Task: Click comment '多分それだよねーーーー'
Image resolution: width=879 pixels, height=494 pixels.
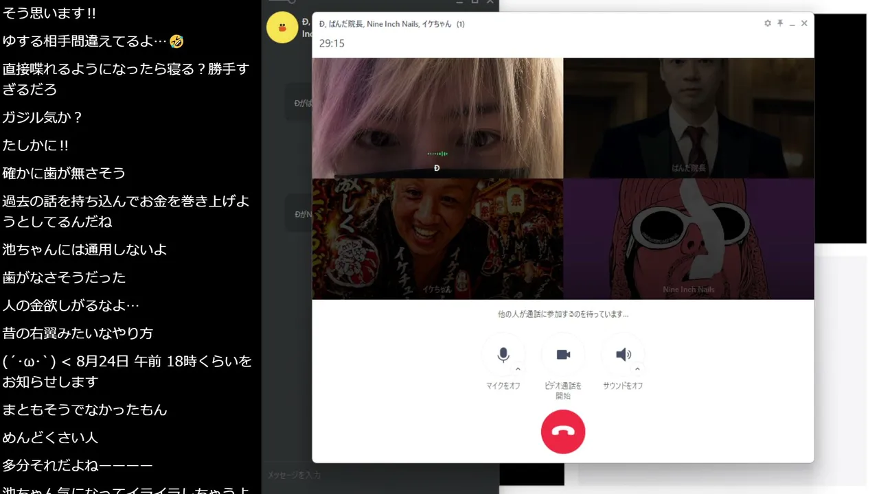Action: pyautogui.click(x=78, y=465)
